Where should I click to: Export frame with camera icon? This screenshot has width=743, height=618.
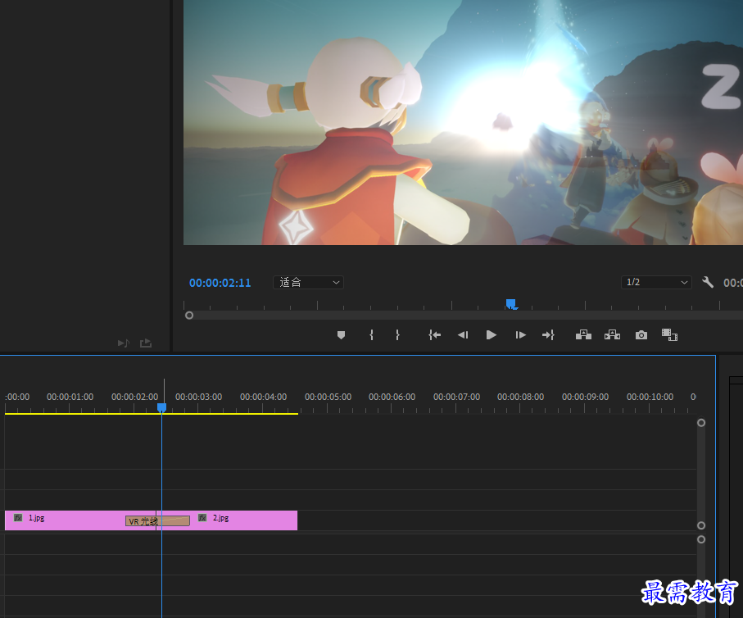pos(641,335)
